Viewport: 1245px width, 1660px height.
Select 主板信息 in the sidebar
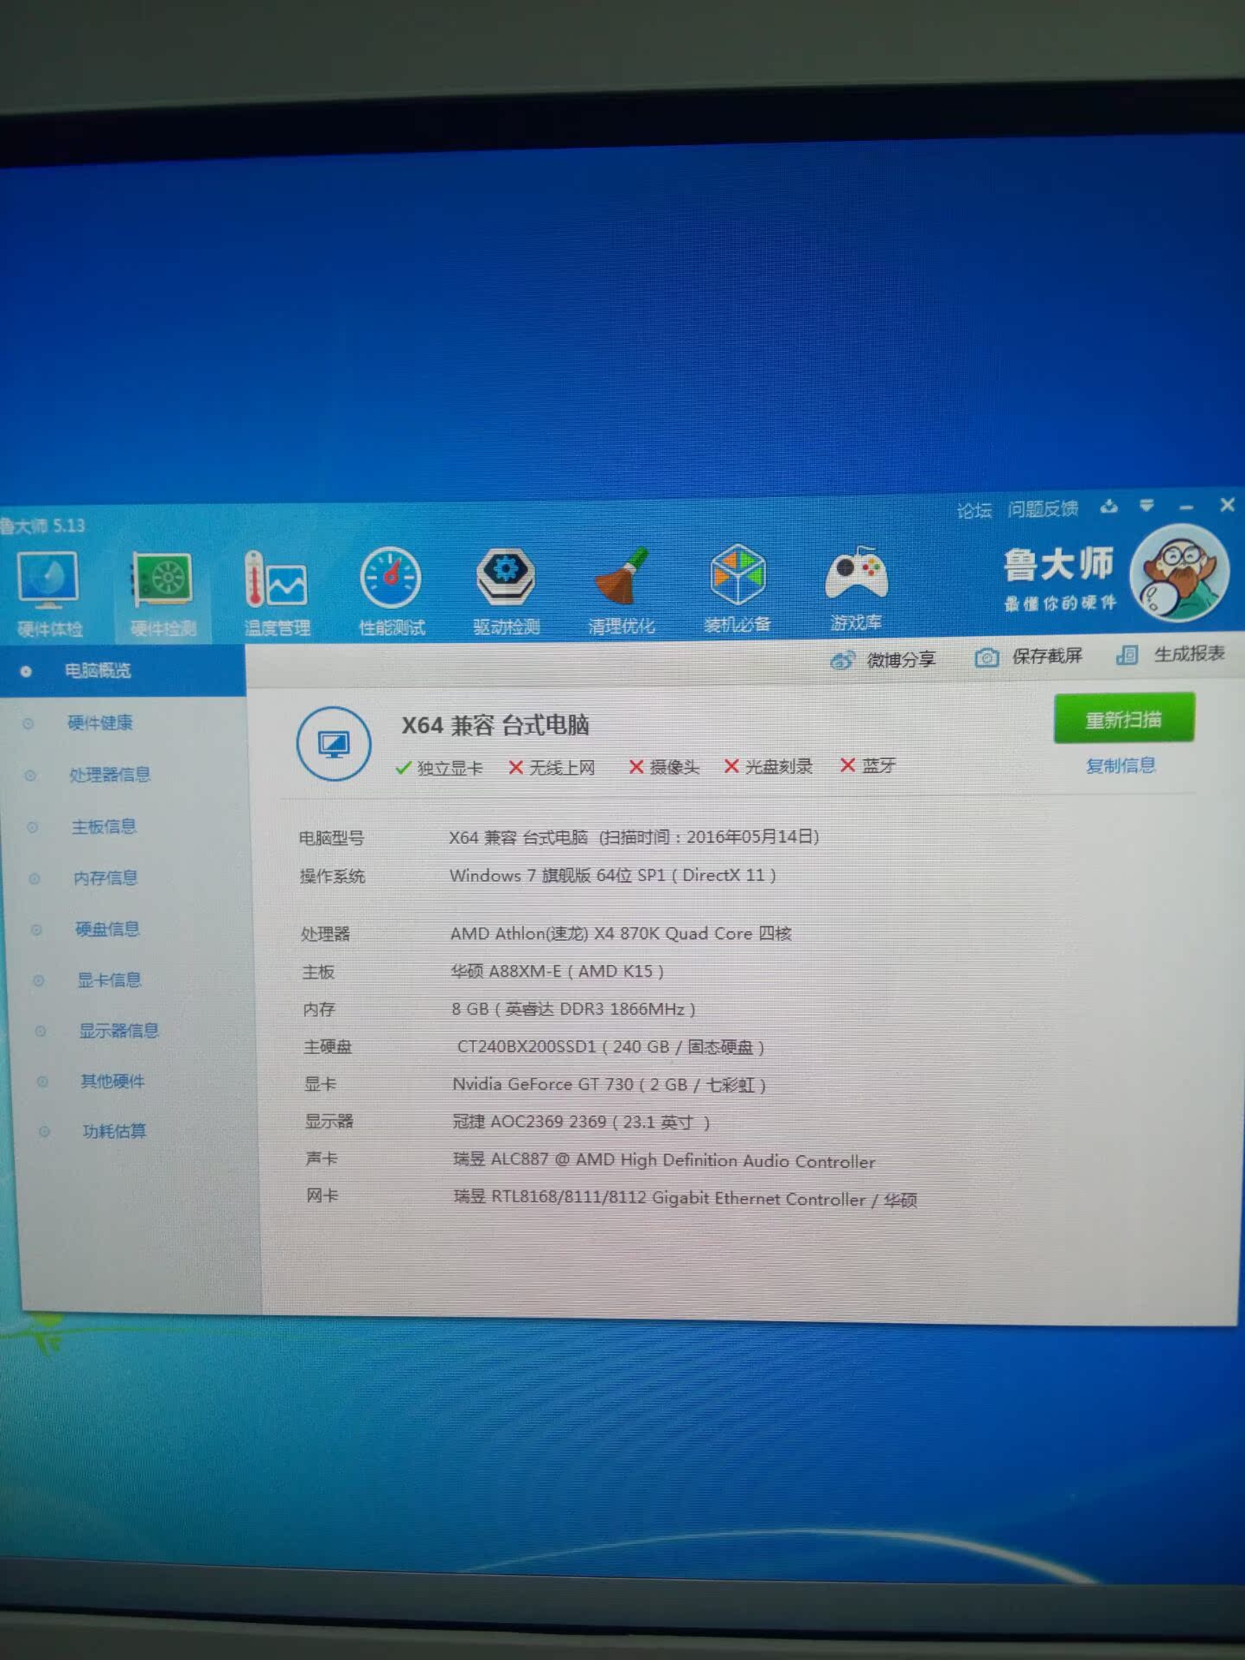tap(104, 827)
